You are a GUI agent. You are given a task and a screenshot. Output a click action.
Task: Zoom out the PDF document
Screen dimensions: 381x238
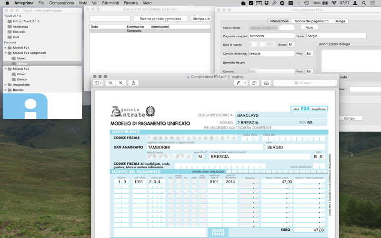110,83
